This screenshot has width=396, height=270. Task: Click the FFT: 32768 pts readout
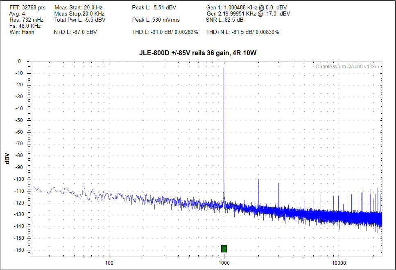27,8
